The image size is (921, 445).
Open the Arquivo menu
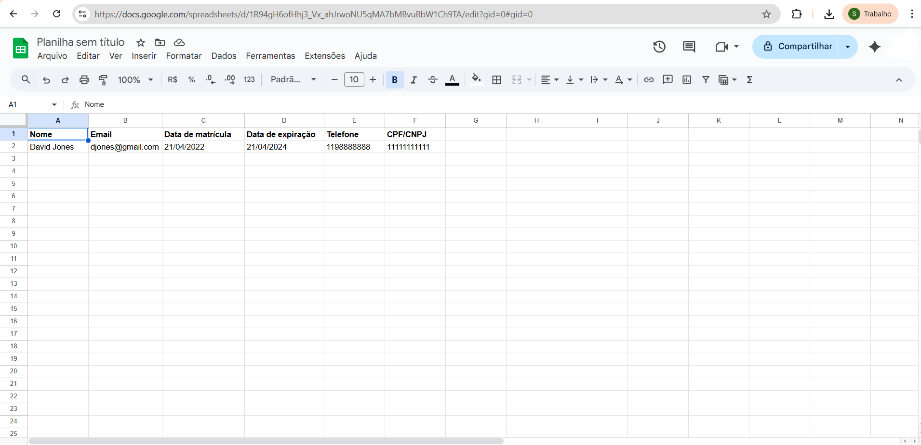[52, 56]
